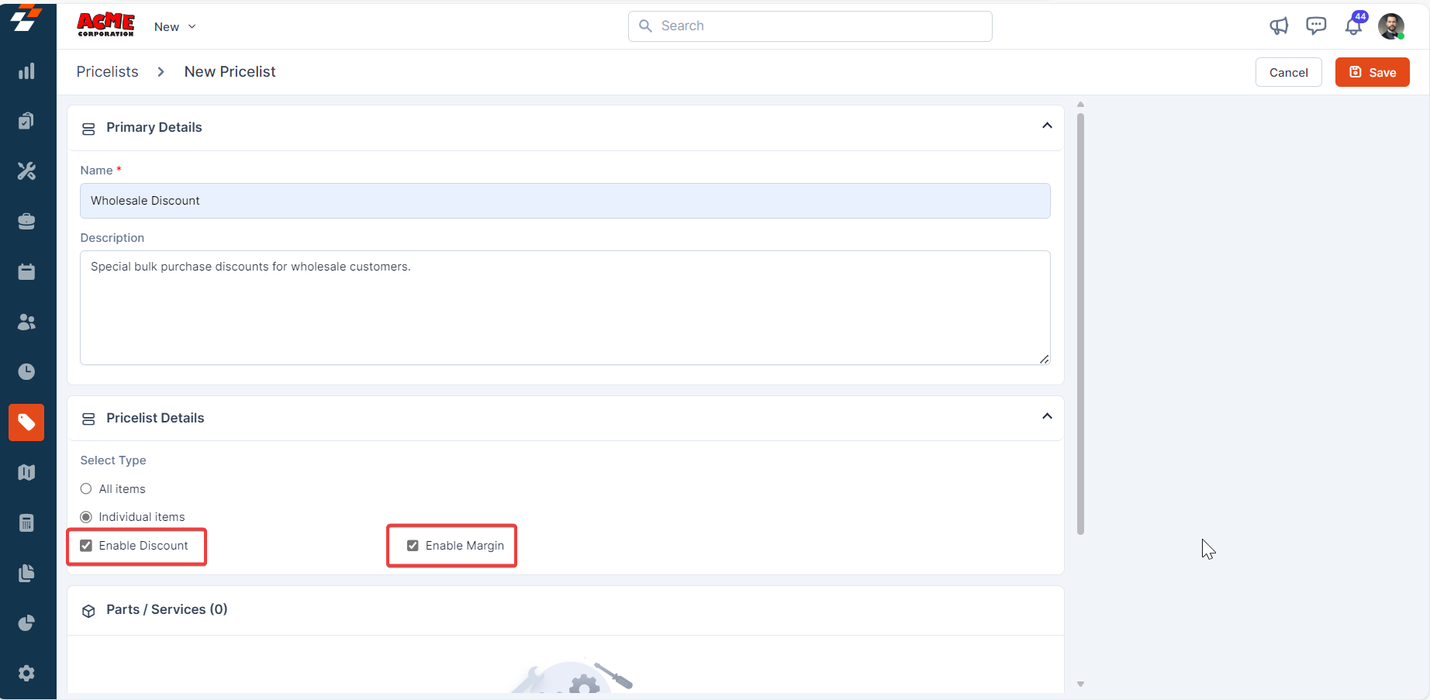Screen dimensions: 1430x700
Task: Open the calendar icon in sidebar
Action: point(26,272)
